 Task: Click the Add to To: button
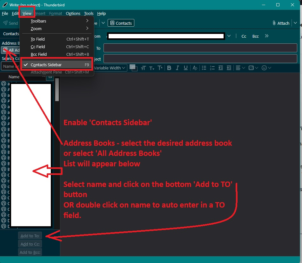point(30,236)
